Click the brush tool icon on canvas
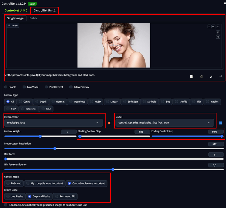The image size is (226, 208). point(218,32)
